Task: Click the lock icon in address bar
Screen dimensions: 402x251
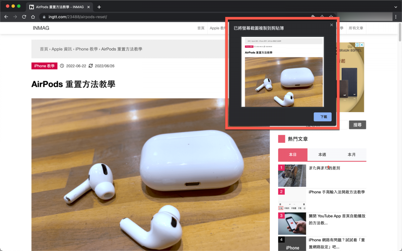Action: pos(44,17)
